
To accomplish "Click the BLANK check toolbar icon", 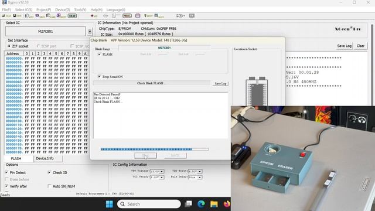I will pos(51,16).
